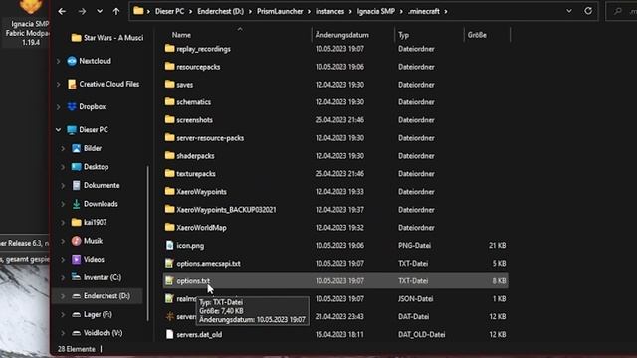Click the .minecraft breadcrumb
The height and width of the screenshot is (358, 637).
pos(424,11)
